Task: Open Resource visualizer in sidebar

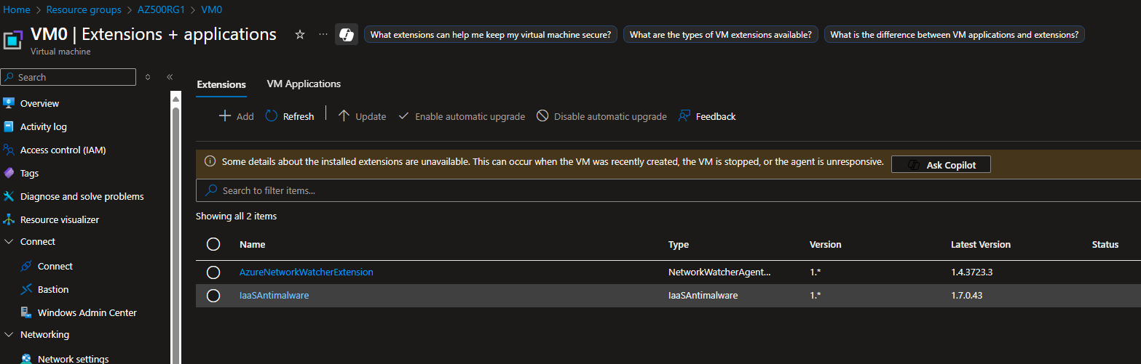Action: tap(59, 219)
